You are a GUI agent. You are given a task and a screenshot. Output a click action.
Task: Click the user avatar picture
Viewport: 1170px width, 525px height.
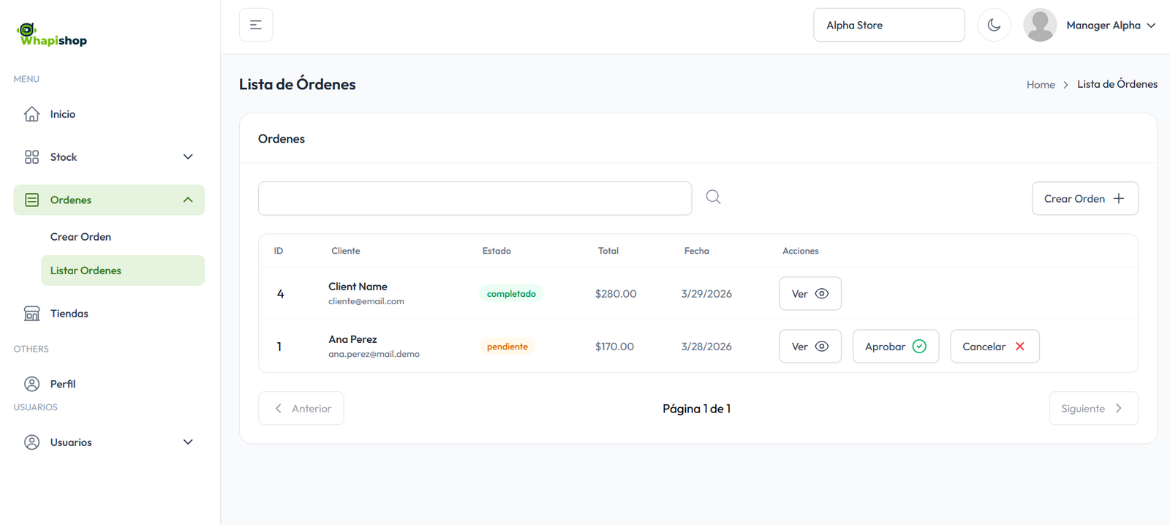[x=1039, y=26]
